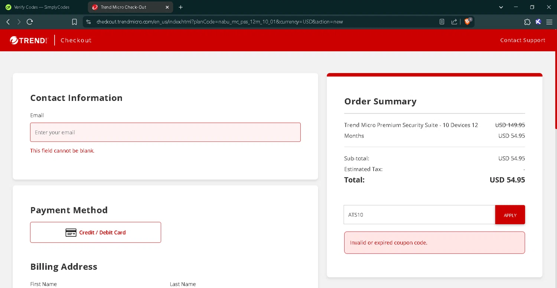
Task: Restore down the browser window
Action: point(532,7)
